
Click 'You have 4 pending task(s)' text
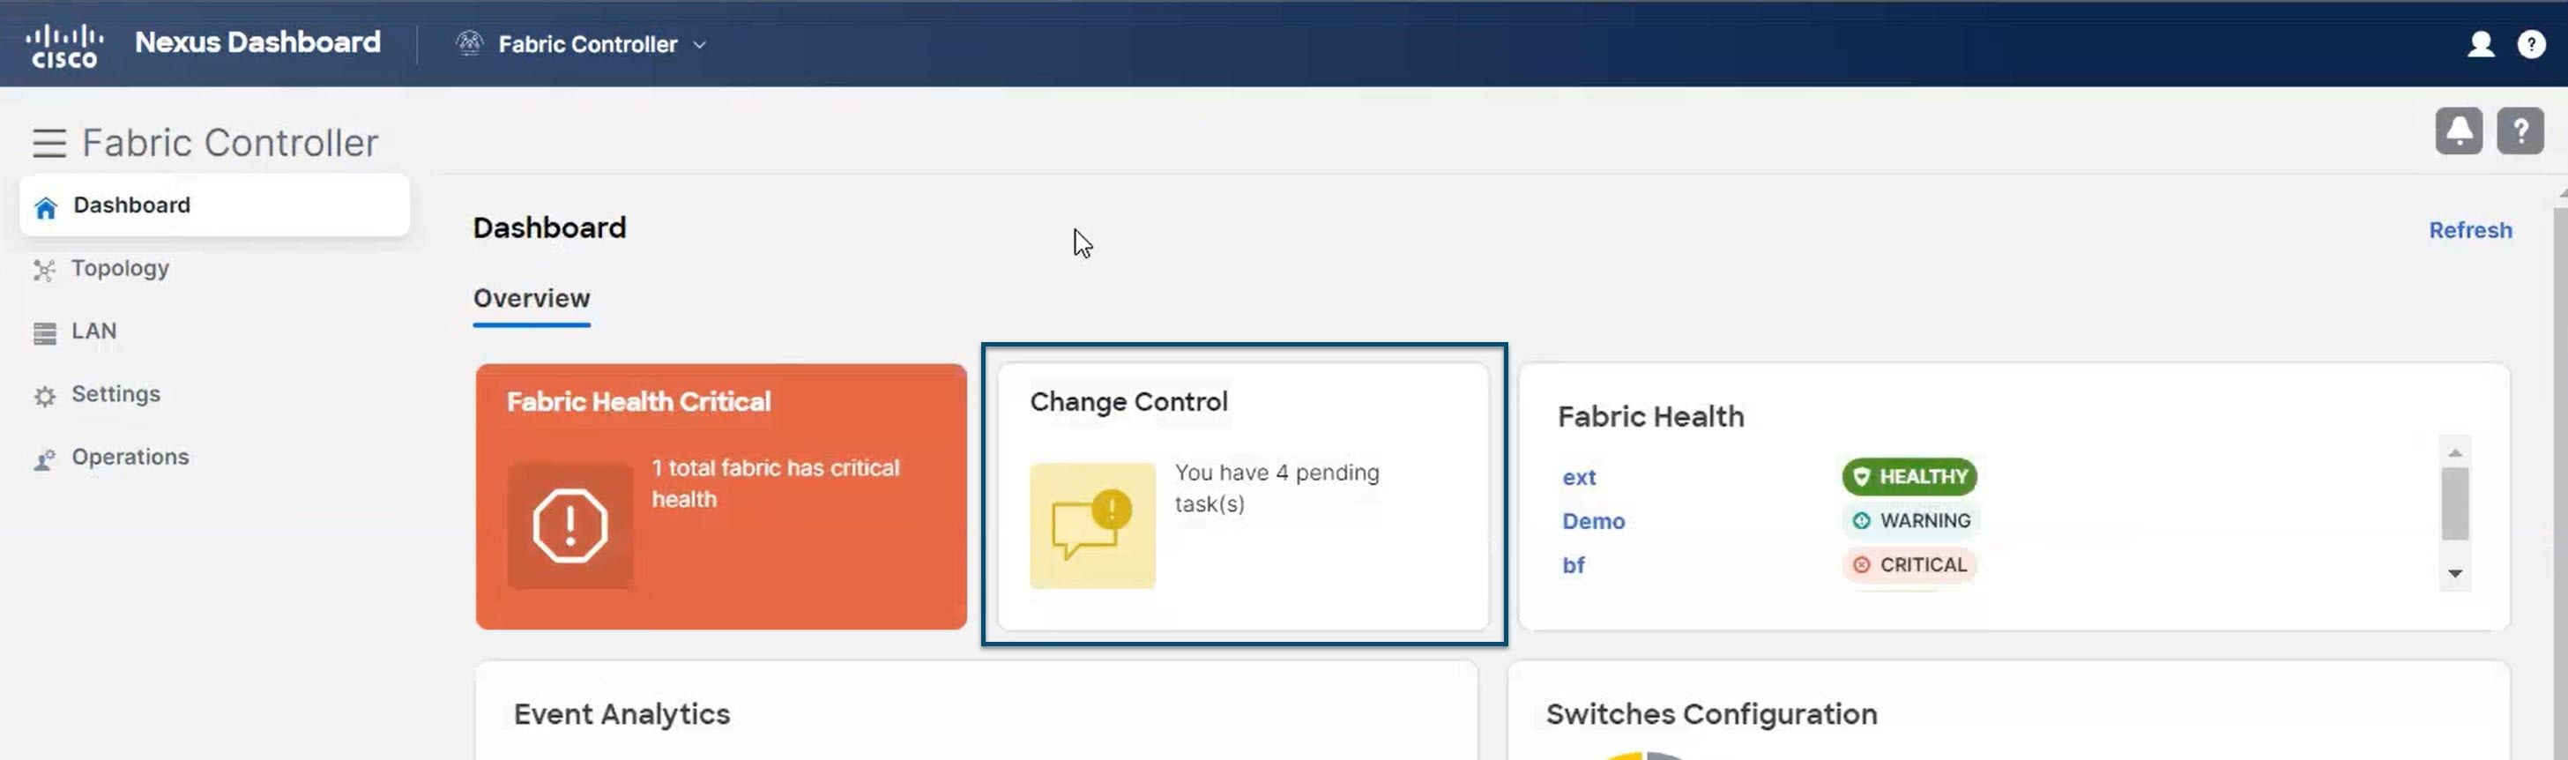coord(1277,488)
